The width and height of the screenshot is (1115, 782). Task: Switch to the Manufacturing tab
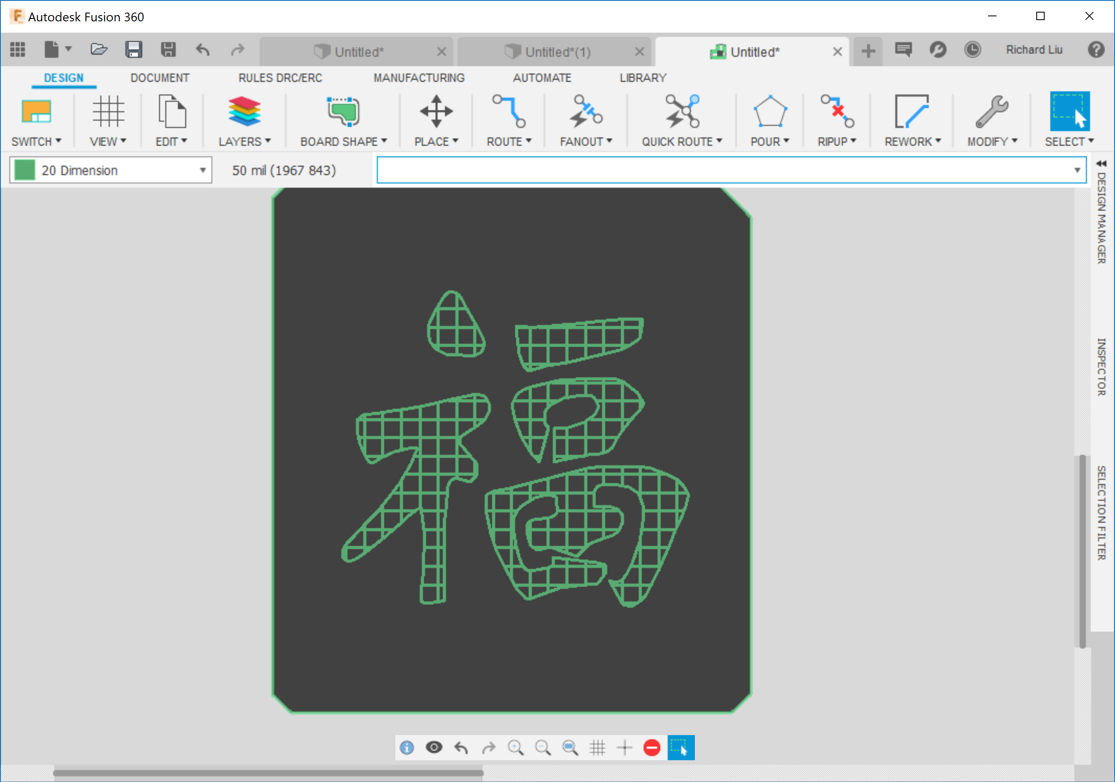418,77
